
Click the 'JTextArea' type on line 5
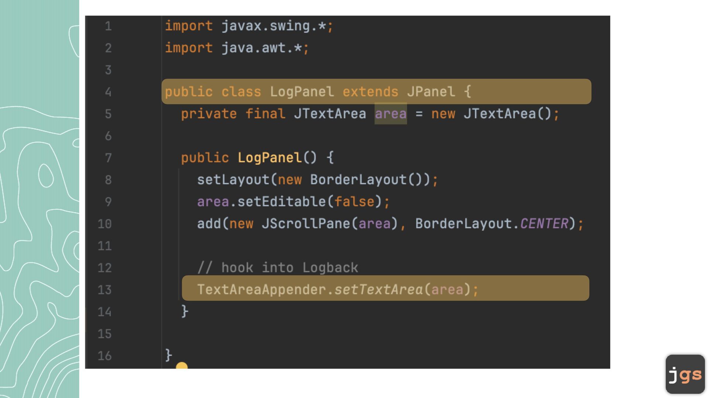330,114
